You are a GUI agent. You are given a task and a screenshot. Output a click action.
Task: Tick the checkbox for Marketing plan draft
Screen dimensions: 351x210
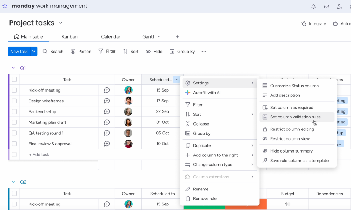click(14, 122)
